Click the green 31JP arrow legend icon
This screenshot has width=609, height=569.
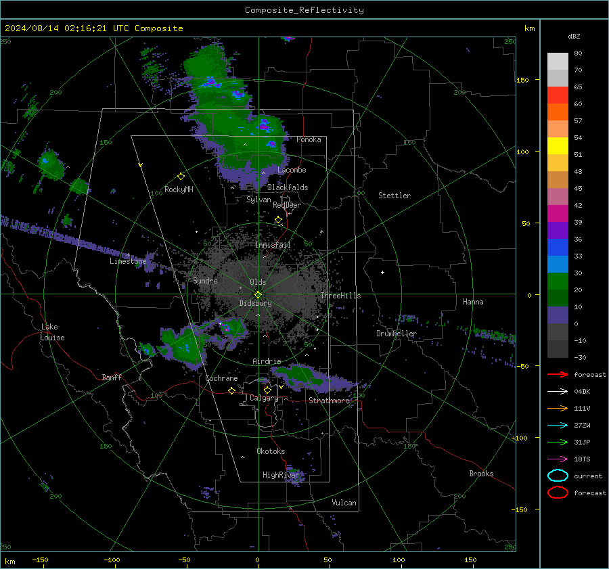[558, 442]
